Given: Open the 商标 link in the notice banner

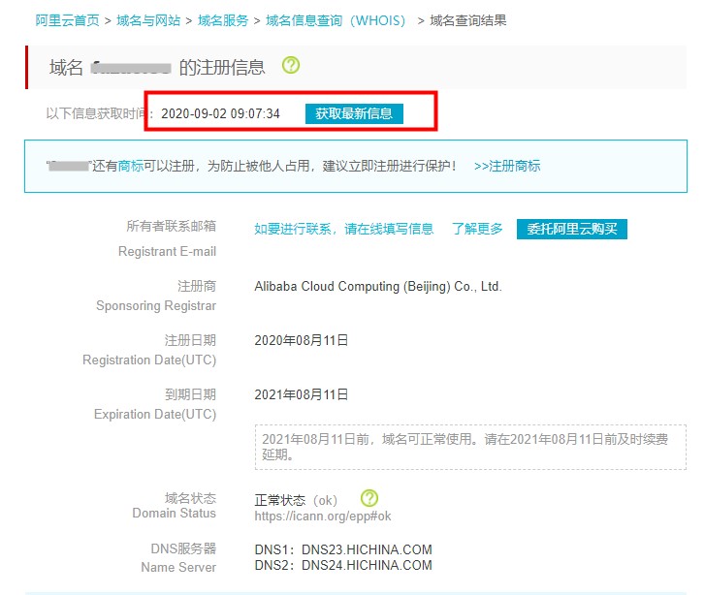Looking at the screenshot, I should click(x=130, y=166).
